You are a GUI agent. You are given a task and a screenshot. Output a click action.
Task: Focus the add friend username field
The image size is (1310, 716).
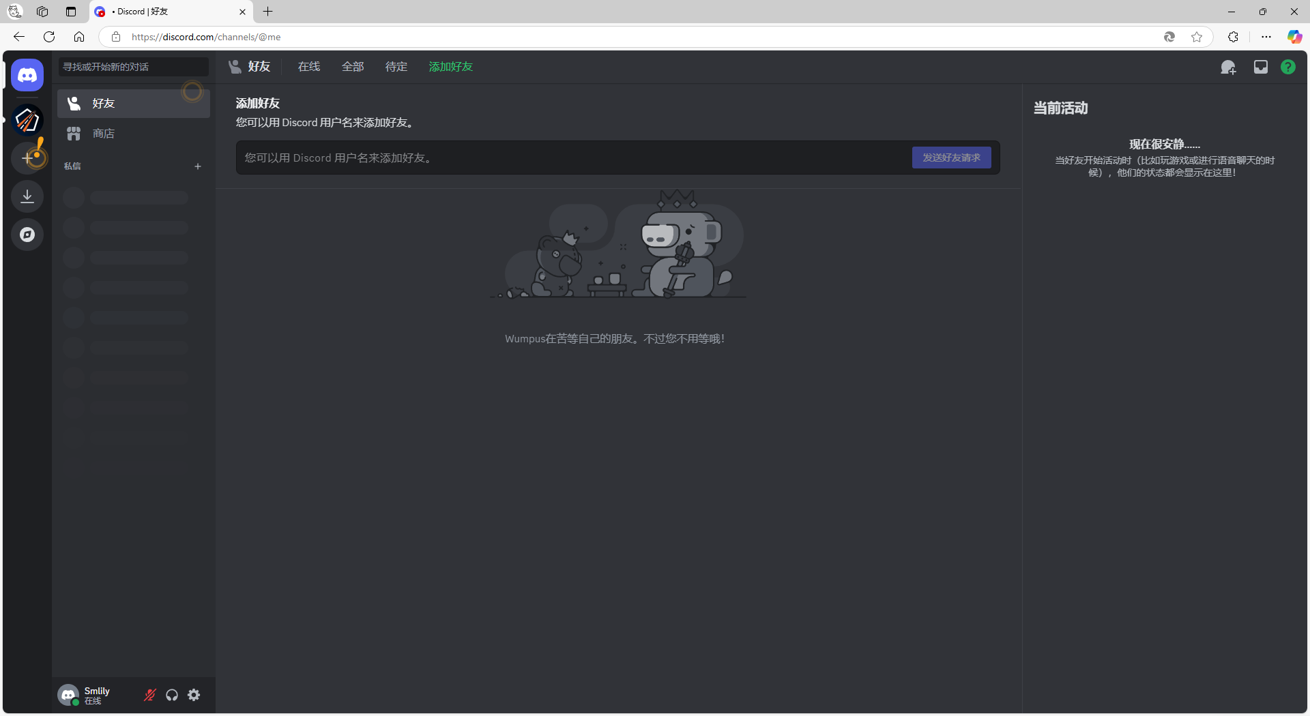coord(573,158)
